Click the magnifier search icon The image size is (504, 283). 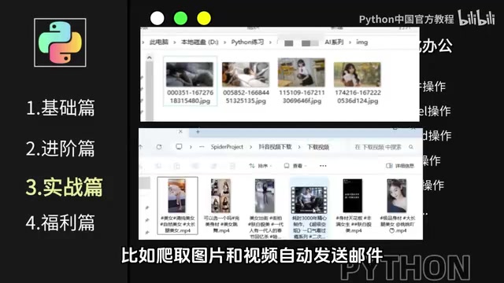coord(411,147)
